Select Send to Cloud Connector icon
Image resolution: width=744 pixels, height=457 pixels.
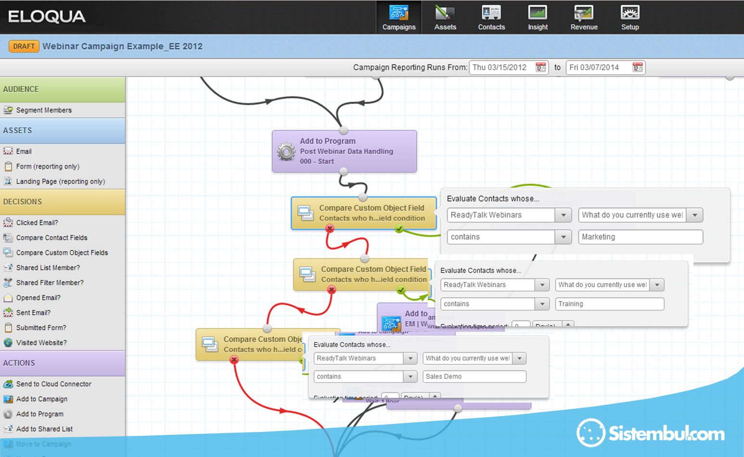coord(8,384)
